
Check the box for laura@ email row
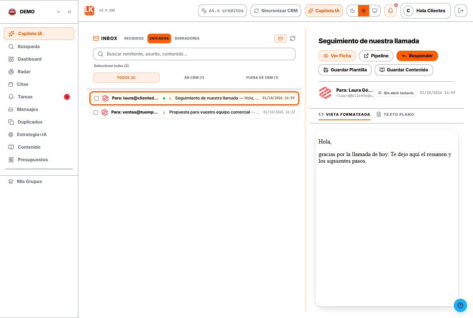96,98
